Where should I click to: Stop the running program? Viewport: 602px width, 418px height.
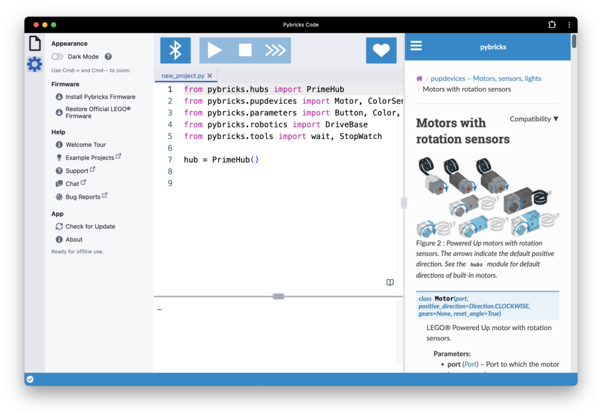point(245,50)
